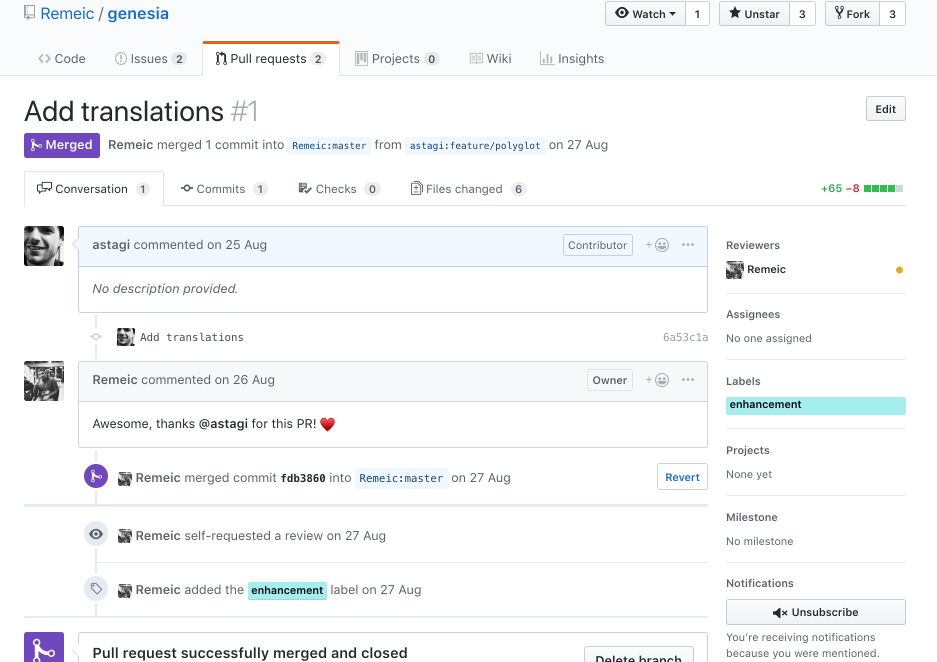Open enhancement label in the timeline
This screenshot has width=937, height=662.
287,590
